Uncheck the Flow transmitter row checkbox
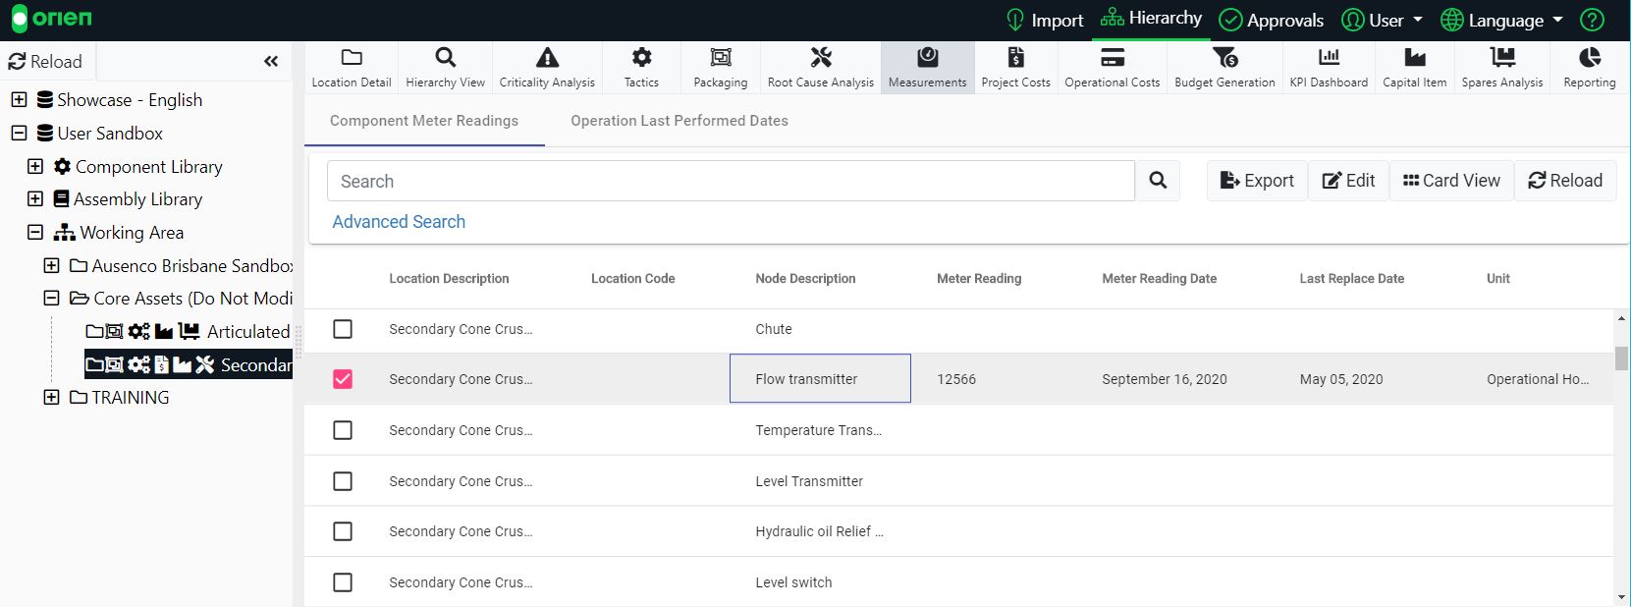The height and width of the screenshot is (607, 1631). (x=343, y=379)
